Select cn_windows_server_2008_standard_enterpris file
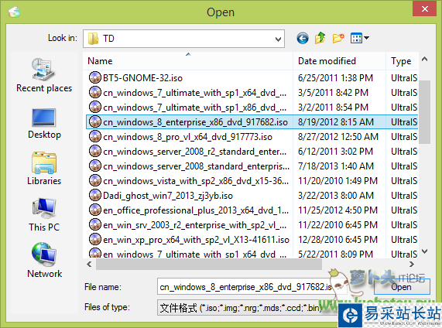442x328 pixels. (x=196, y=166)
